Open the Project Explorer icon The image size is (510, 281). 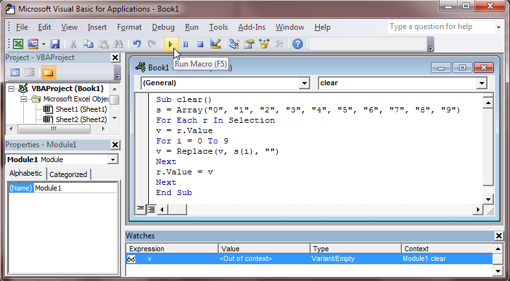coord(234,44)
